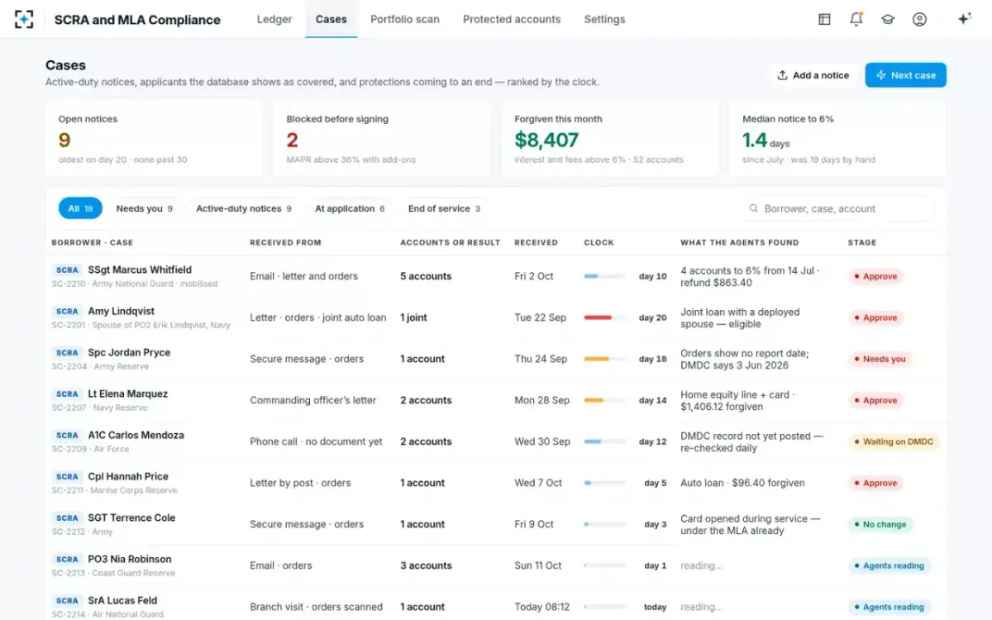Filter cases by At application

pyautogui.click(x=350, y=208)
